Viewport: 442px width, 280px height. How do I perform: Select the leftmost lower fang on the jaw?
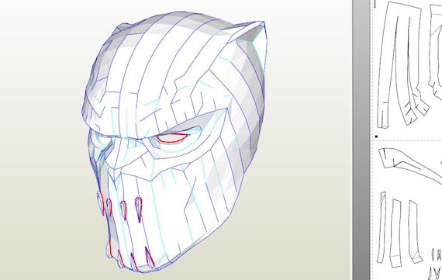click(x=109, y=248)
